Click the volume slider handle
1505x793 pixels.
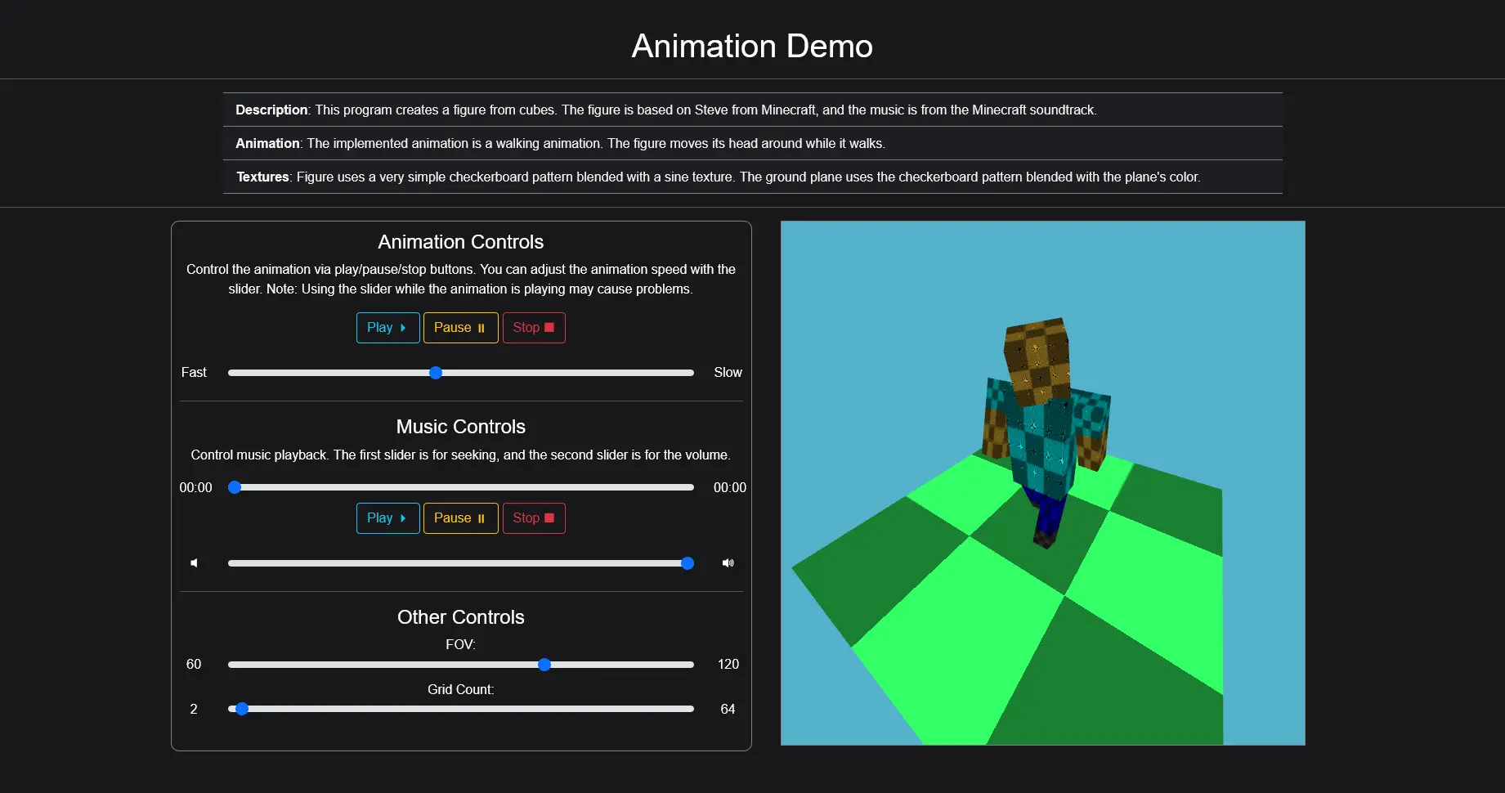tap(688, 563)
